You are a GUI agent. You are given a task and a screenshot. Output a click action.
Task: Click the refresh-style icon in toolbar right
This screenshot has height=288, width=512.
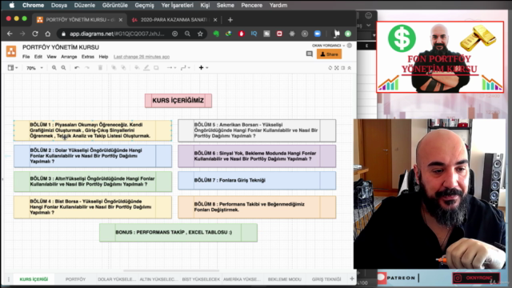click(x=330, y=68)
